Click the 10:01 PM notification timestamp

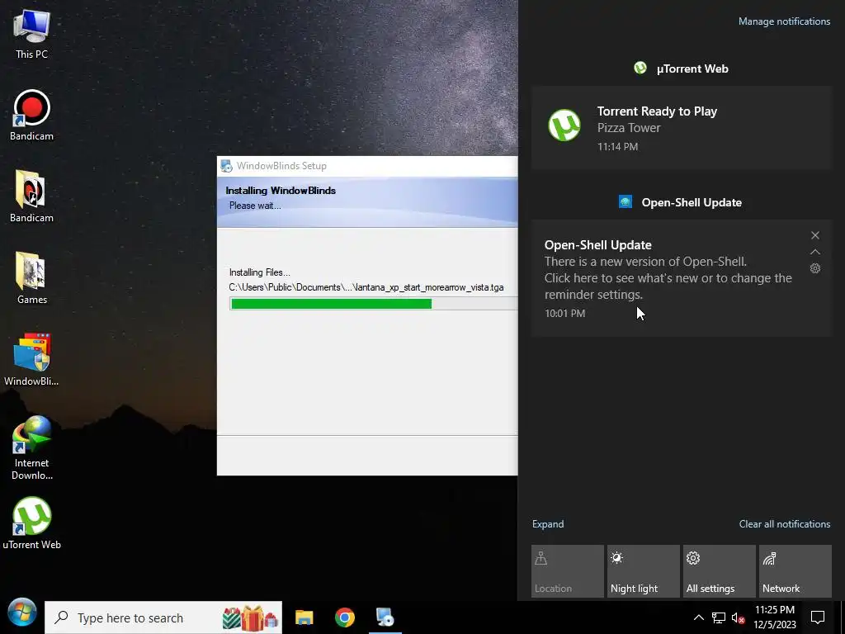pyautogui.click(x=564, y=313)
